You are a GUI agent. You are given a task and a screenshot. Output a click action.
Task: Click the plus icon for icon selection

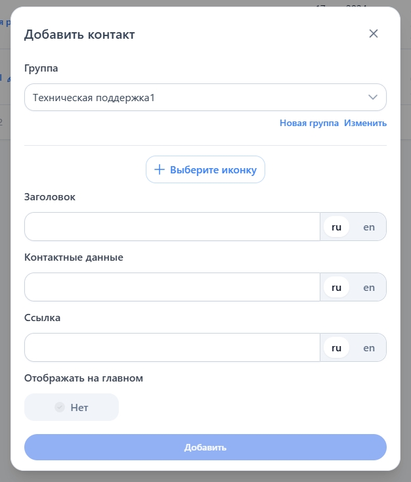coord(159,169)
